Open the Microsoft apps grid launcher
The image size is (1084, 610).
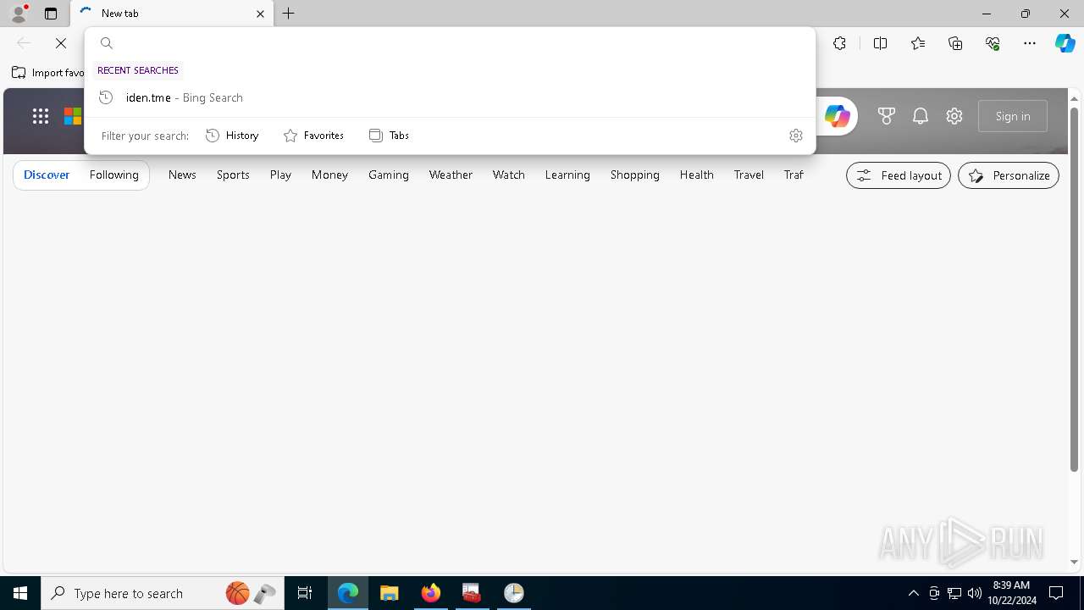coord(40,116)
